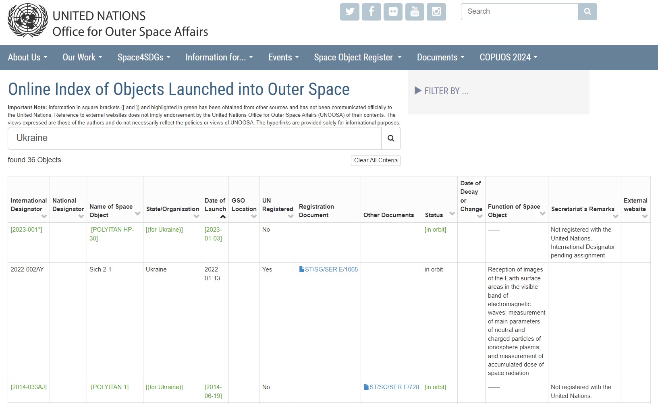This screenshot has width=658, height=404.
Task: Click the Online Index page heading
Action: click(x=179, y=89)
